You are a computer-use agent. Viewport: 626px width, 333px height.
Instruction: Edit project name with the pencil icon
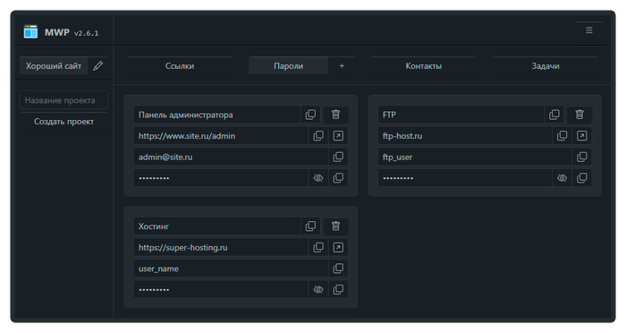(97, 66)
